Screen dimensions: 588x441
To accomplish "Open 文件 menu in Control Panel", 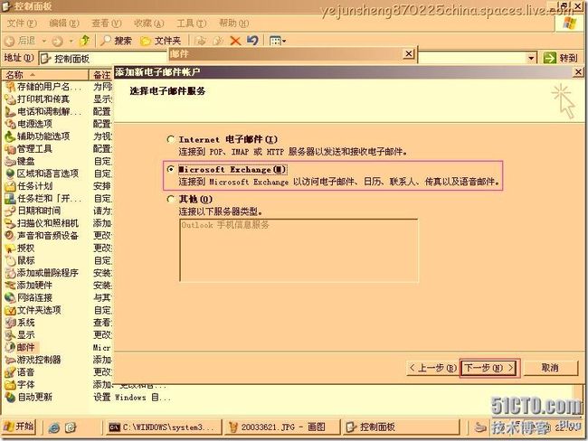I will 22,23.
